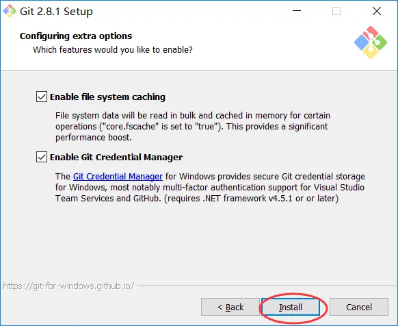Image resolution: width=398 pixels, height=326 pixels.
Task: Go back with the Back button
Action: point(230,307)
